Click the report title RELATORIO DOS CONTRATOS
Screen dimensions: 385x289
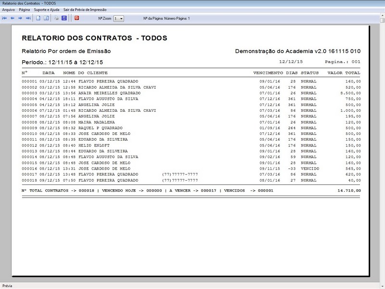[x=94, y=38]
